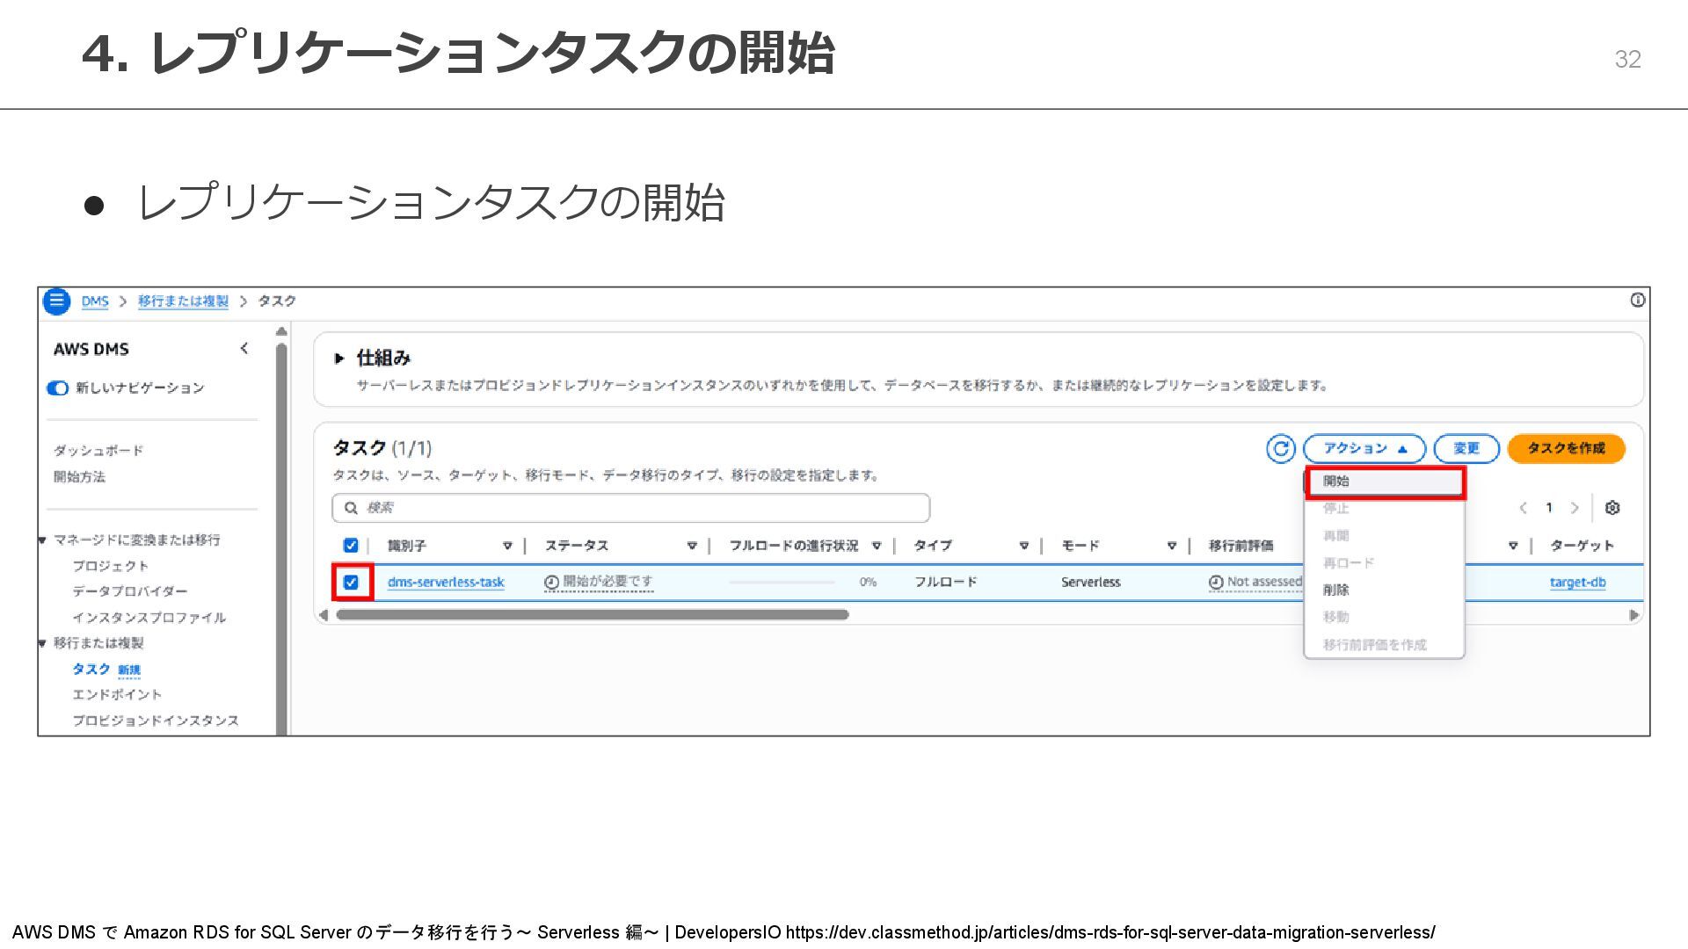Expand the 仕組み section triangle
1688x949 pixels.
tap(338, 359)
